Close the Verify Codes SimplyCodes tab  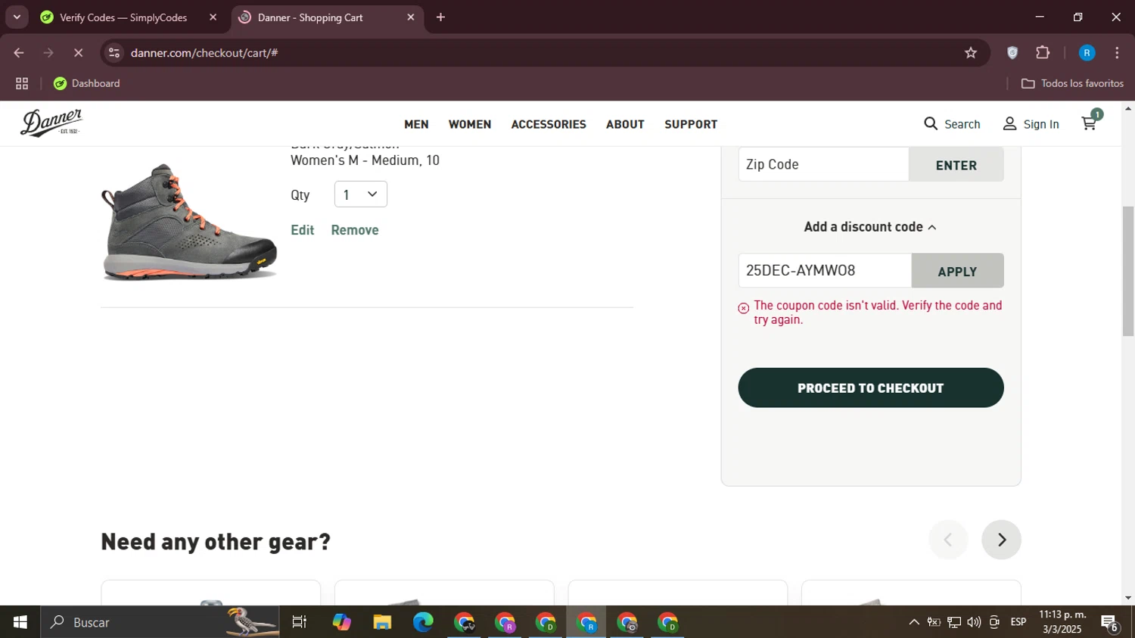click(213, 17)
